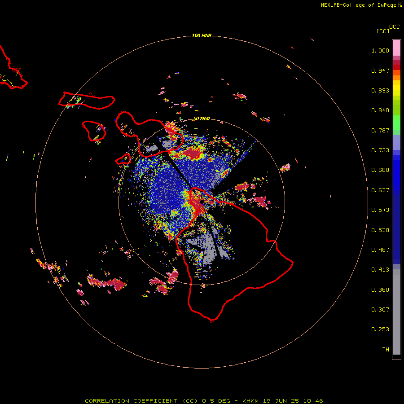Click the pink top segment of color bar
The width and height of the screenshot is (404, 404).
[x=396, y=48]
